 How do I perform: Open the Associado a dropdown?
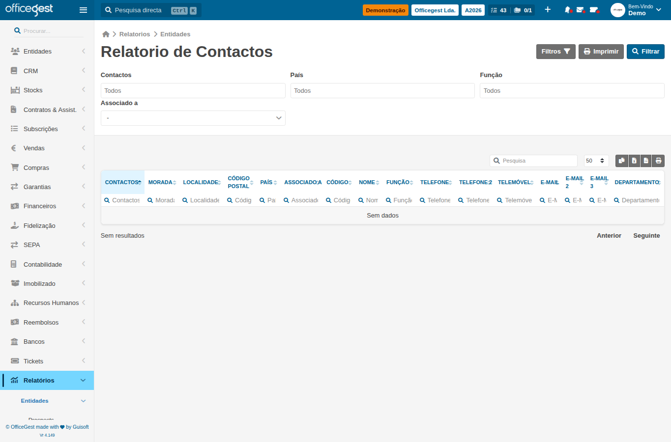click(x=193, y=118)
